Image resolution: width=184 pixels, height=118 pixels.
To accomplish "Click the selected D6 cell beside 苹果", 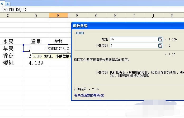I will (27, 49).
